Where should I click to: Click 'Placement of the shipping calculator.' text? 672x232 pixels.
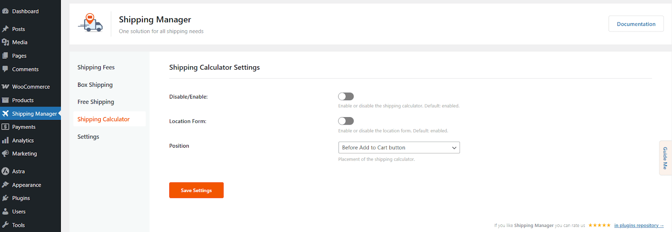(x=376, y=159)
